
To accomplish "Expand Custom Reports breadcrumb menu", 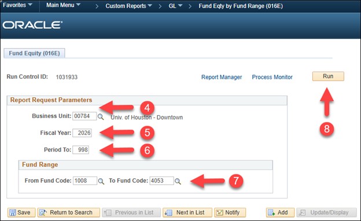I will pyautogui.click(x=128, y=6).
